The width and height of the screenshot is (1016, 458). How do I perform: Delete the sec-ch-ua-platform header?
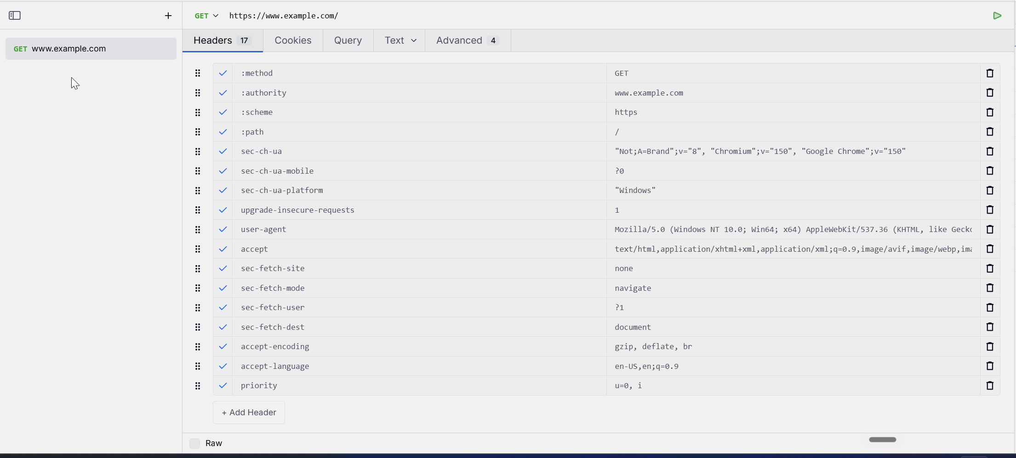coord(990,190)
